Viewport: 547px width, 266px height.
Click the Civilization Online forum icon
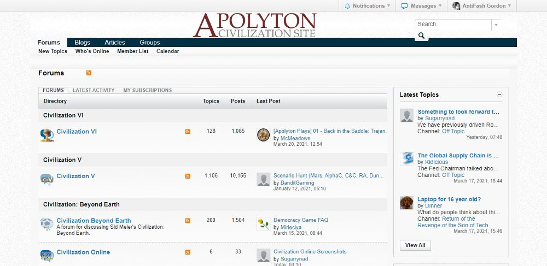click(46, 256)
